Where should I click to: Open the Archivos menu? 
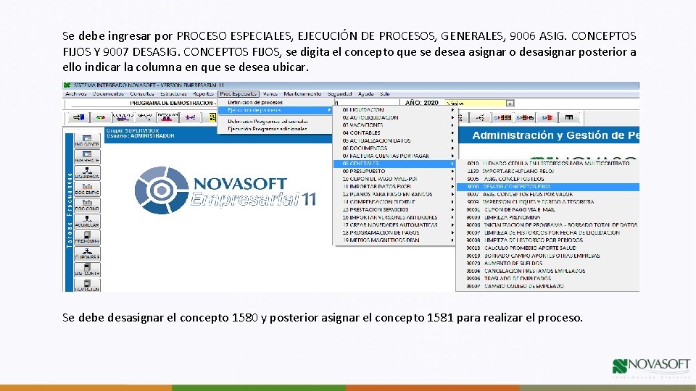[x=76, y=94]
